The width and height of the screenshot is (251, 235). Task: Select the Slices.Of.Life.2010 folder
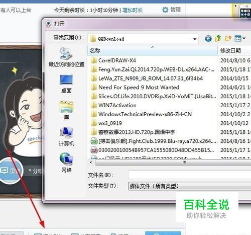click(153, 96)
